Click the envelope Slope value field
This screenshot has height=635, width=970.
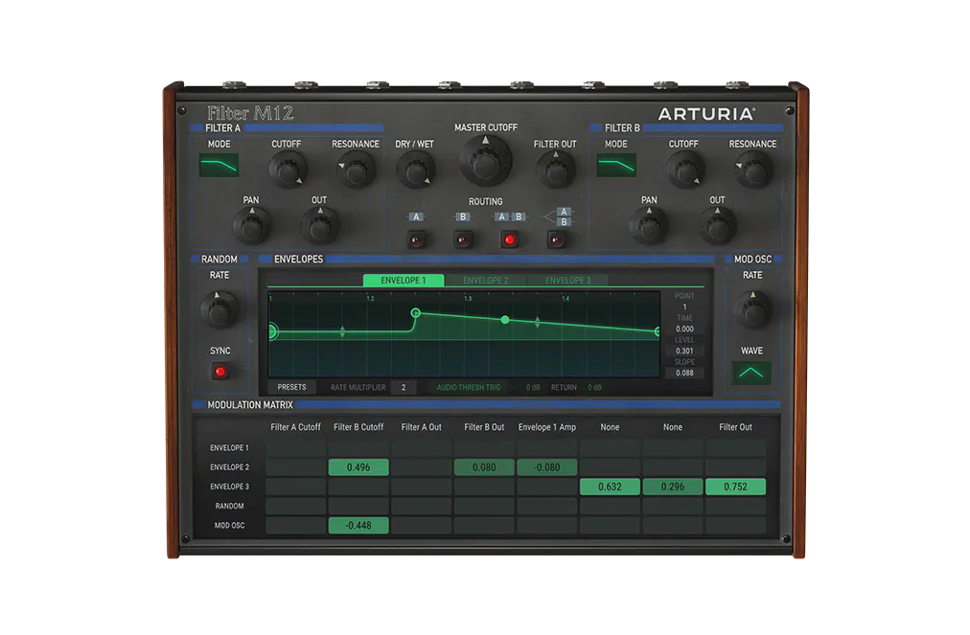(x=684, y=374)
